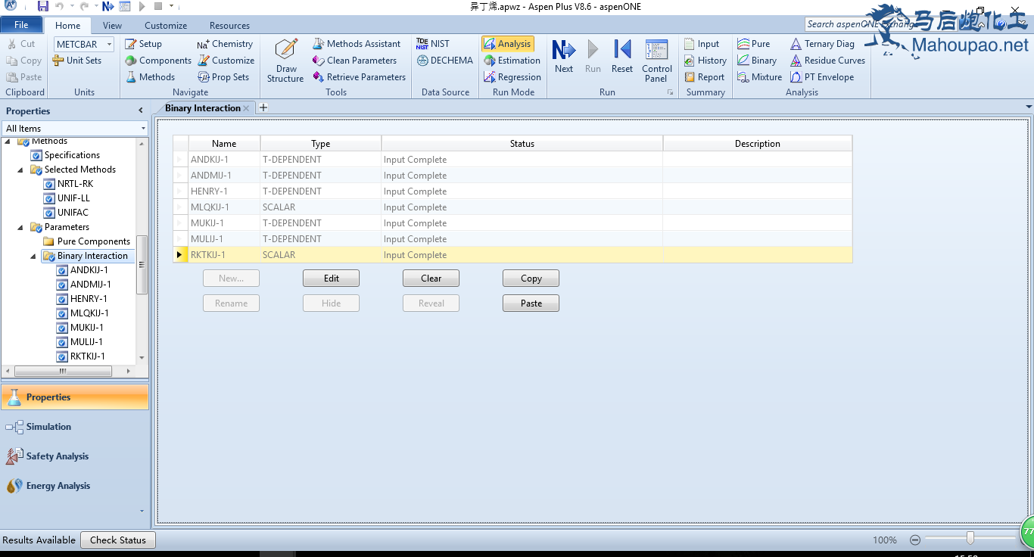
Task: Click the Next run button
Action: click(564, 57)
